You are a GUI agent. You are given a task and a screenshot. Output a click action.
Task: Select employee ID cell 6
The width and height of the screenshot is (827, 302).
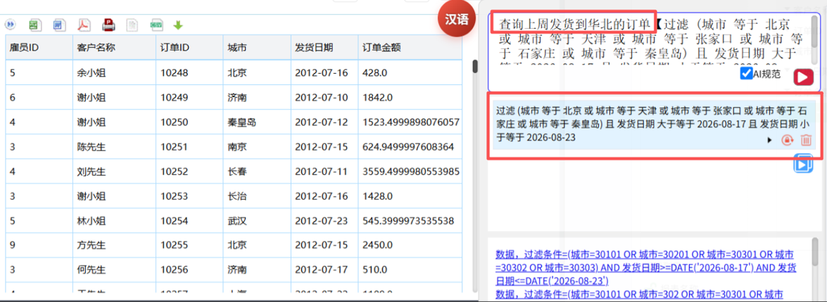(39, 97)
